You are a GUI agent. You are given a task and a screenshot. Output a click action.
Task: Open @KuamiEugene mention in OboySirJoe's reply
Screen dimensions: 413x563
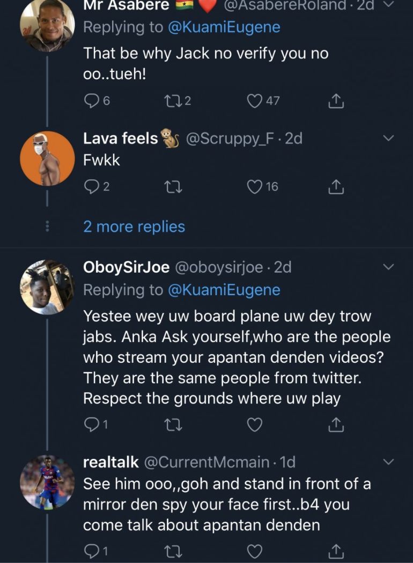click(x=224, y=290)
